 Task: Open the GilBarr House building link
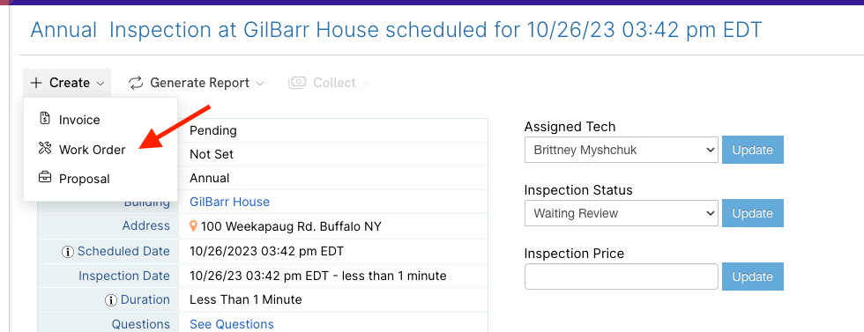pos(230,202)
